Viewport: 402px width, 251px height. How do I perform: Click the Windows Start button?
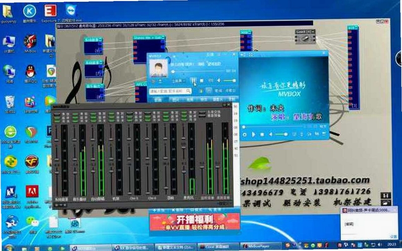(x=9, y=248)
